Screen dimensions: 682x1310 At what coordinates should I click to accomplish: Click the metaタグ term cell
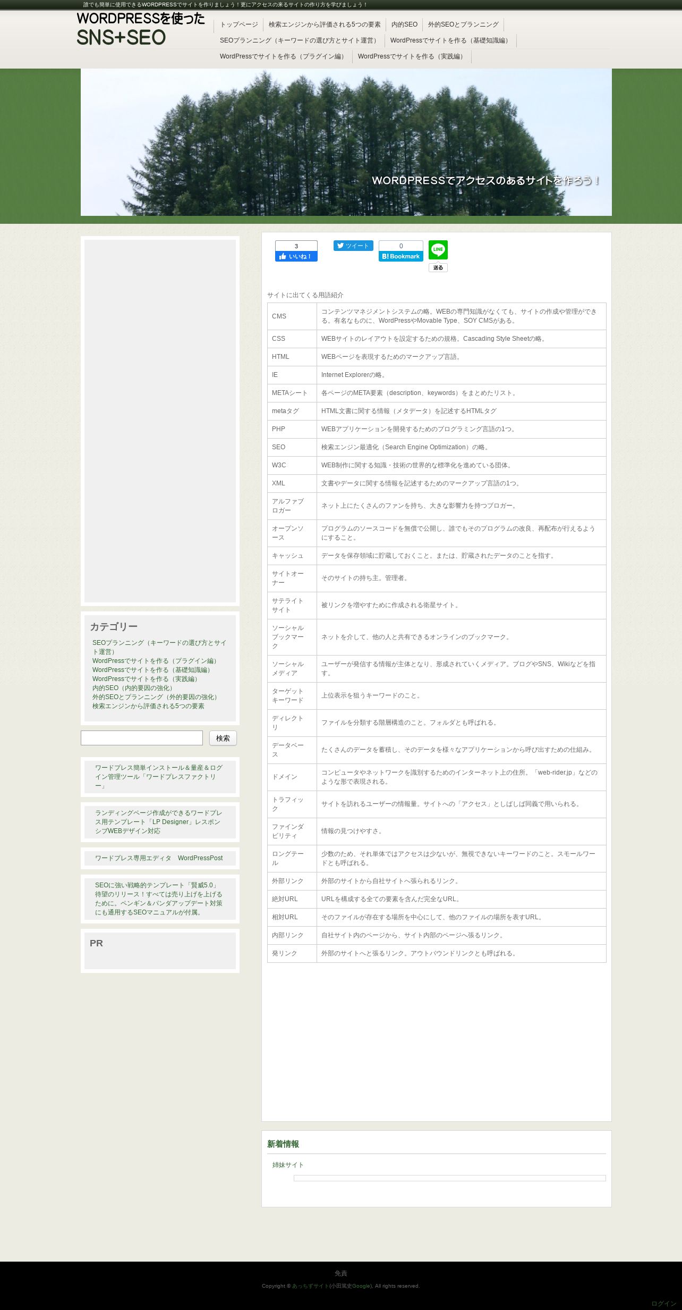pyautogui.click(x=292, y=411)
